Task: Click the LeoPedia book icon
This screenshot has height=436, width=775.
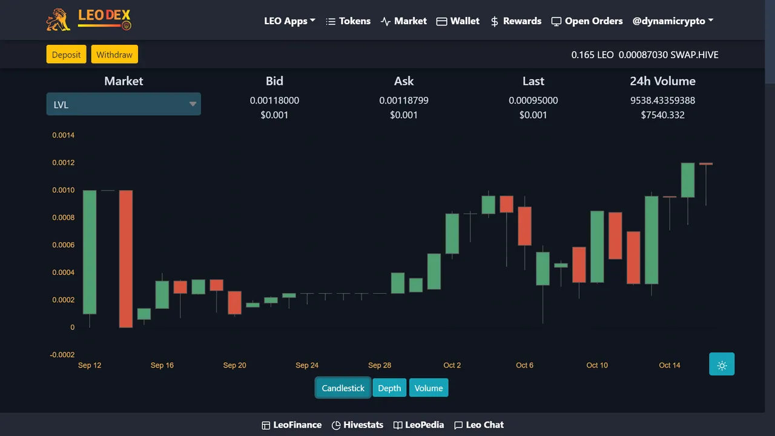Action: coord(398,425)
